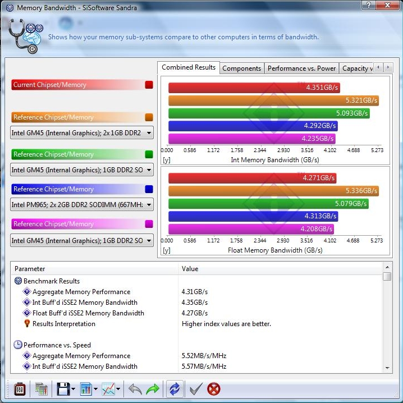The width and height of the screenshot is (403, 403).
Task: Click the green 5.093GB/s Int bandwidth bar
Action: click(269, 113)
